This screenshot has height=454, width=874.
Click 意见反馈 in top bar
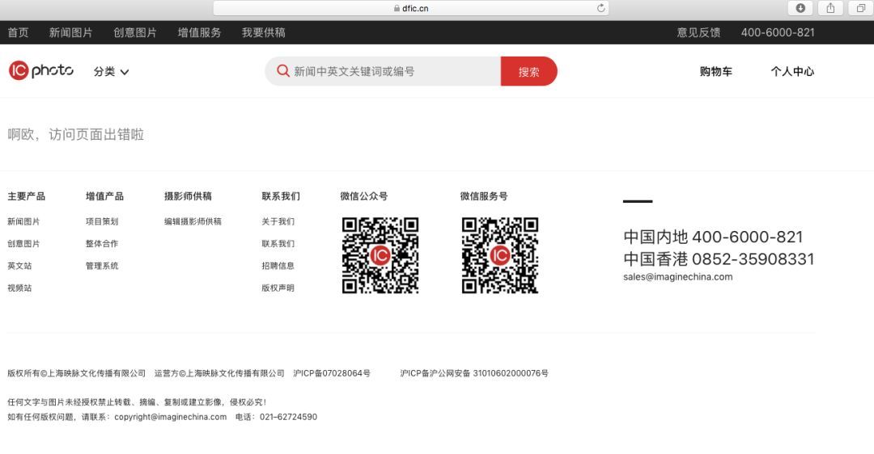[x=698, y=32]
